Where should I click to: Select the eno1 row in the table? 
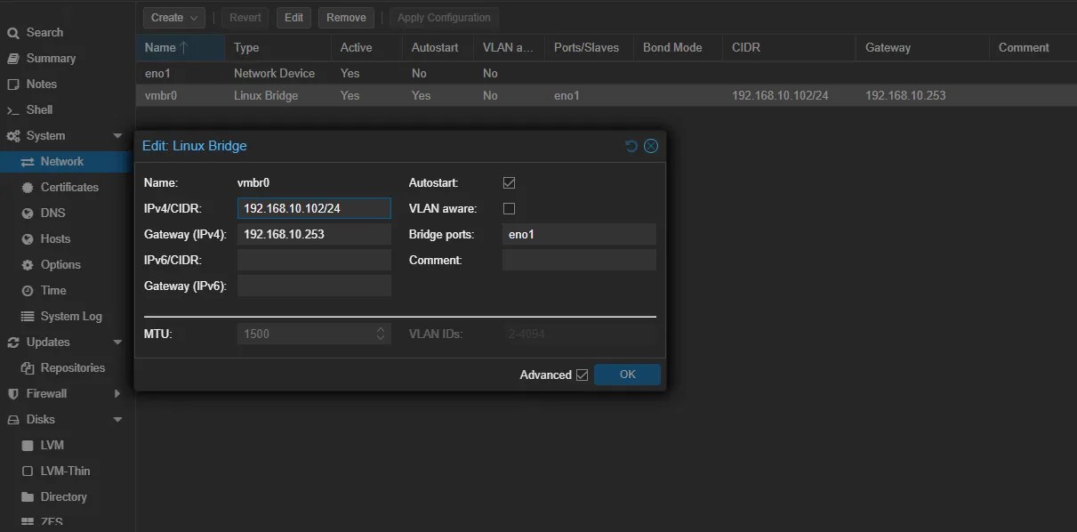pyautogui.click(x=606, y=74)
